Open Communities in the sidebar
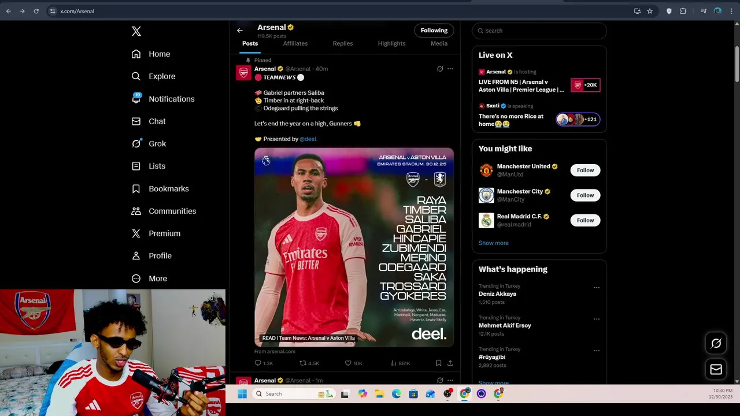Screen dimensions: 740x416 click(164, 211)
